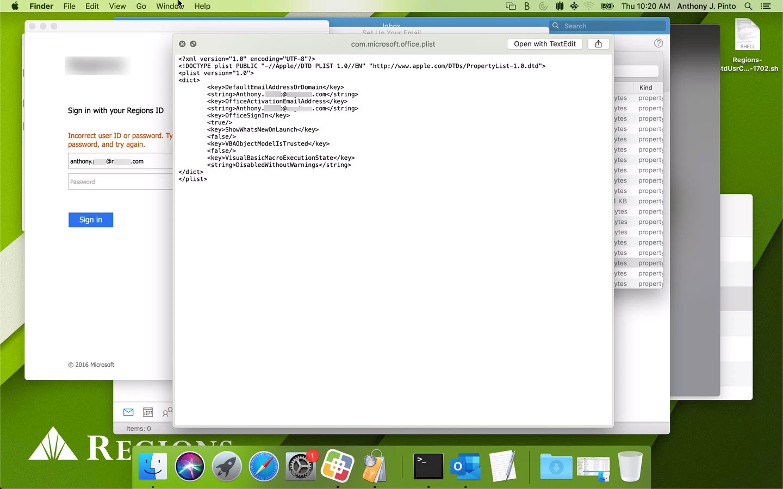The width and height of the screenshot is (783, 489).
Task: Click the Incorrect user ID error message
Action: 120,140
